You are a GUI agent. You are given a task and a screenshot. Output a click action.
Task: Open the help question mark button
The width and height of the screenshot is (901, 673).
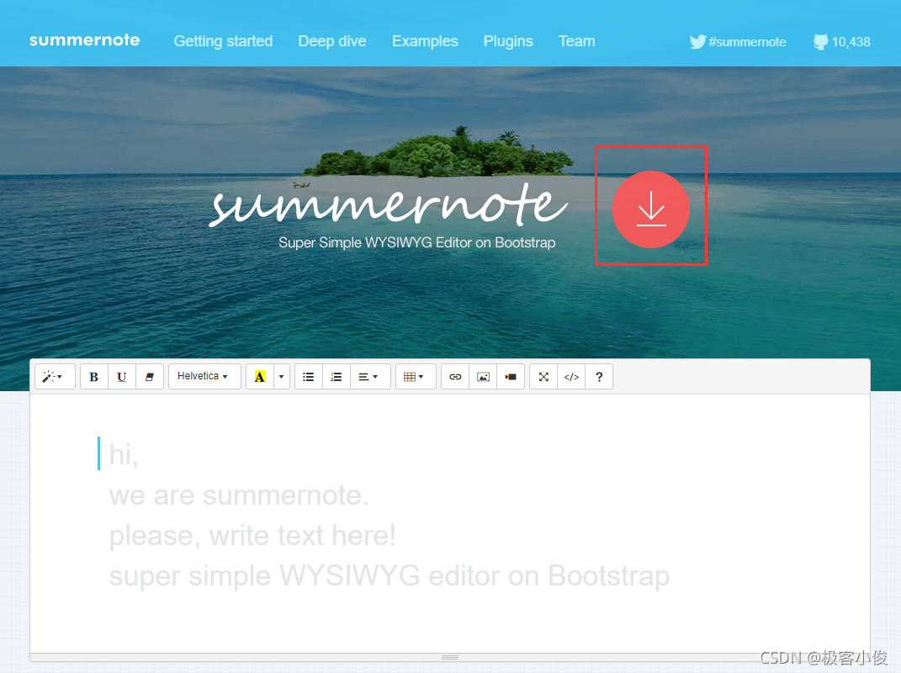[x=599, y=377]
